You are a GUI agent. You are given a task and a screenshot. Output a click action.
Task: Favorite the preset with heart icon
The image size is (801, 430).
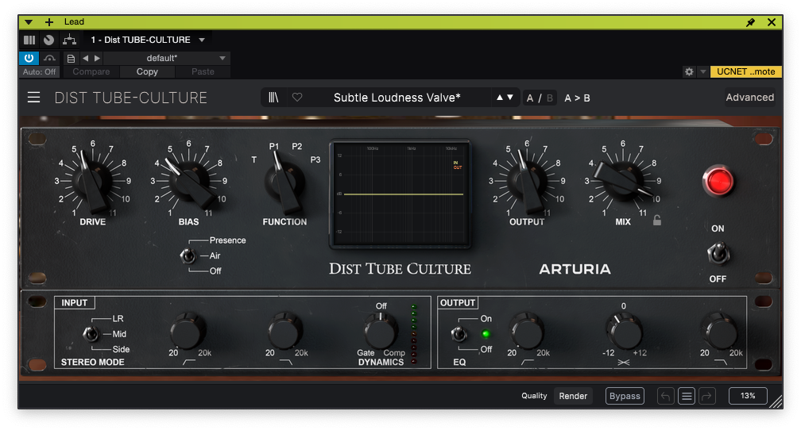297,98
